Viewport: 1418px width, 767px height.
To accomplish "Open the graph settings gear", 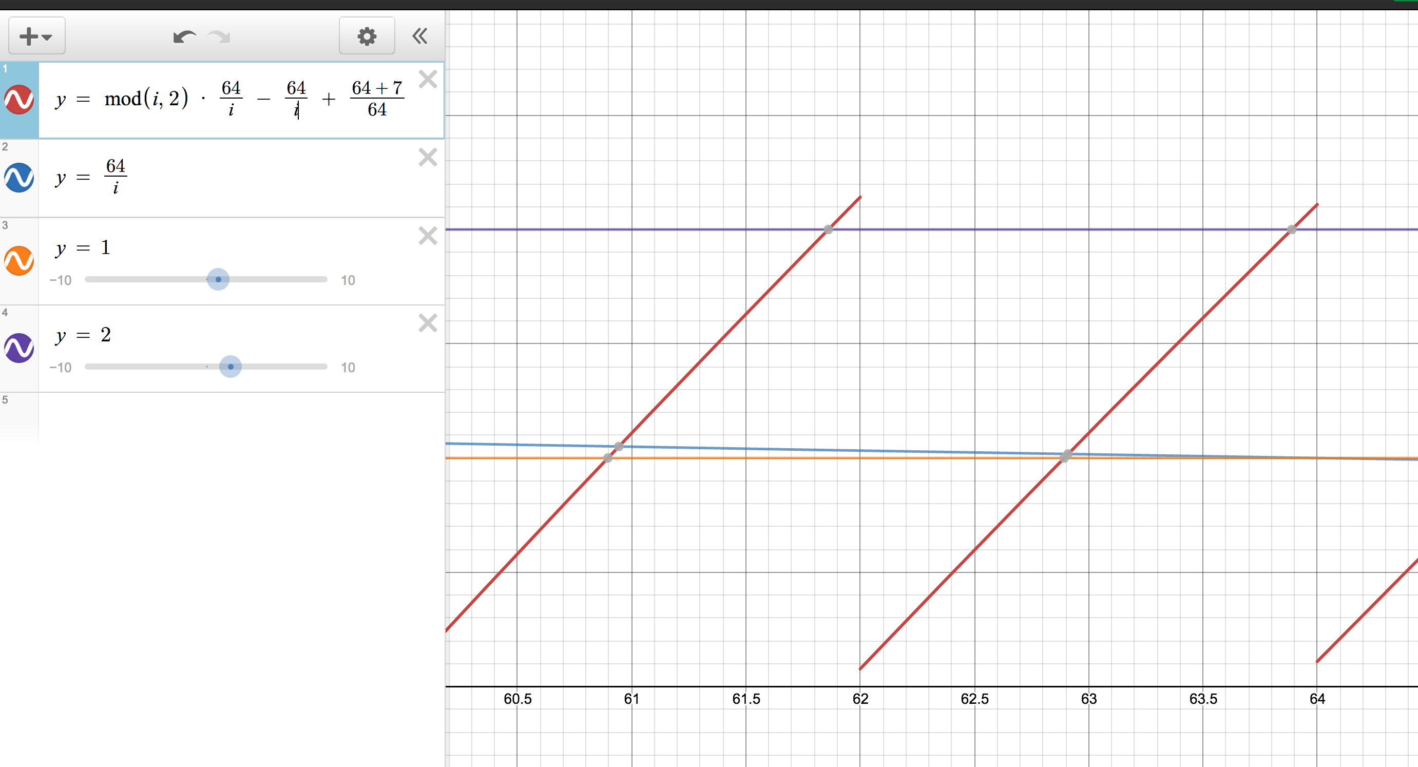I will (x=367, y=36).
